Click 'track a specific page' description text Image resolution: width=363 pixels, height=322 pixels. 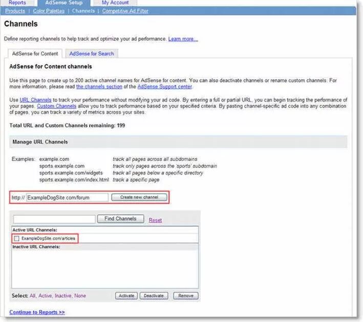(x=136, y=180)
